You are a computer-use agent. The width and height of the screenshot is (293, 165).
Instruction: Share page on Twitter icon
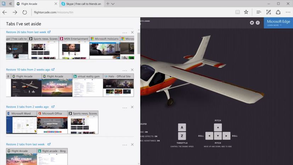[252, 23]
